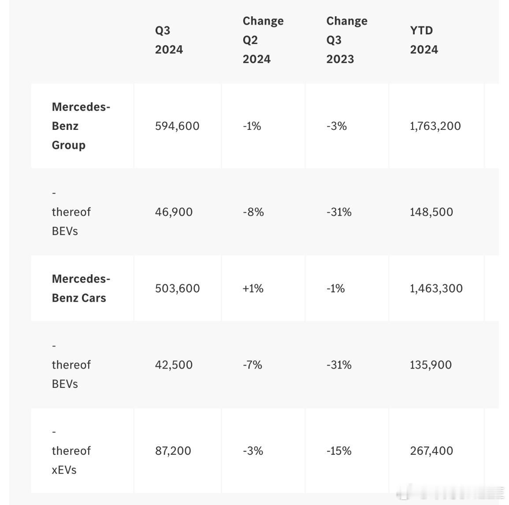The width and height of the screenshot is (509, 505).
Task: Select the 1,763,200 YTD value
Action: [435, 126]
